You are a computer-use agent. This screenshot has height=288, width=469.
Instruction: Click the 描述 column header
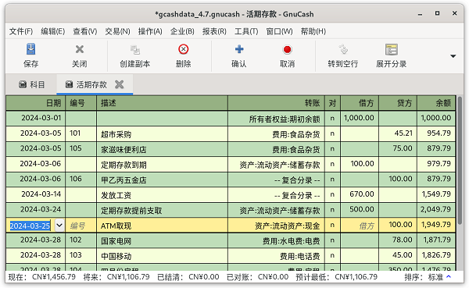tap(162, 103)
